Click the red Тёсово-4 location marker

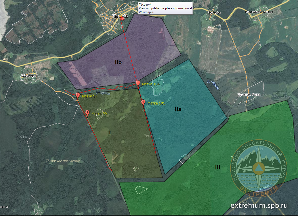tap(122, 18)
